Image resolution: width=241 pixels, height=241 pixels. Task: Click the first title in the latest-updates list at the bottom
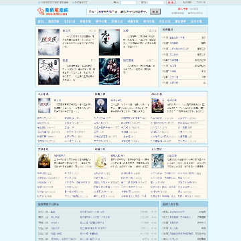pyautogui.click(x=53, y=212)
